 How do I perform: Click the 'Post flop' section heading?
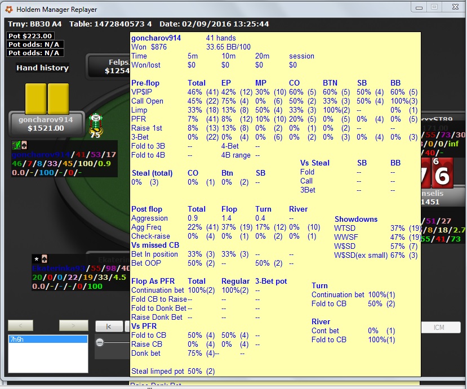146,209
